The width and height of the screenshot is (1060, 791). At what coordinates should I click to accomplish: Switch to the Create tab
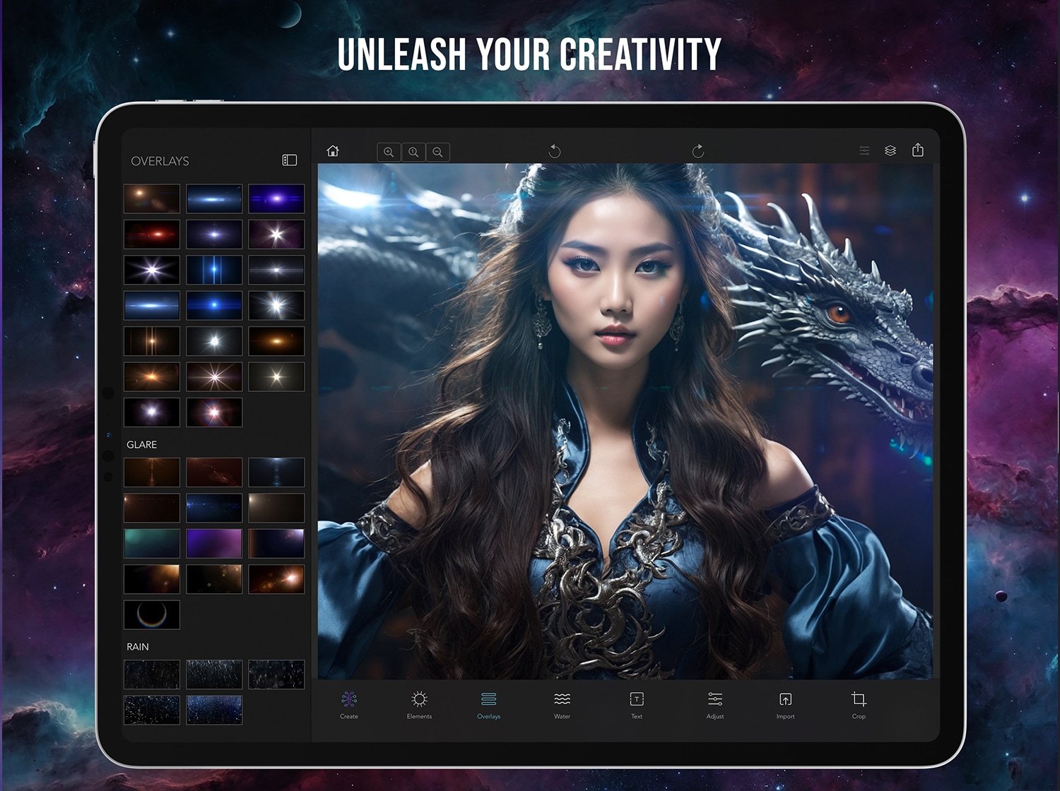click(x=349, y=705)
